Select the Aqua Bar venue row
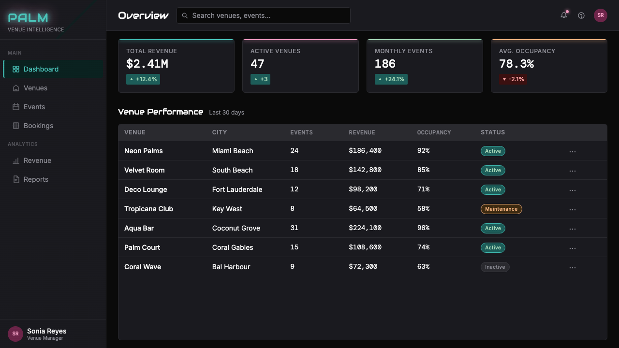619x348 pixels. pos(363,228)
